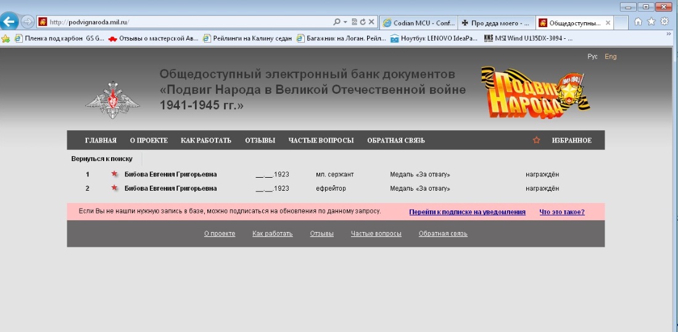Refresh the page with the reload icon

pyautogui.click(x=363, y=22)
